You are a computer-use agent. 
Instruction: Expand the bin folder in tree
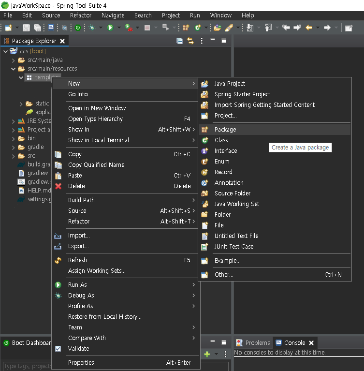13,139
